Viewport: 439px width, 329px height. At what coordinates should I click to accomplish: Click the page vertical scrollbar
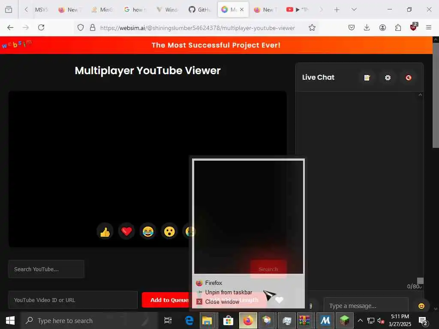[436, 95]
